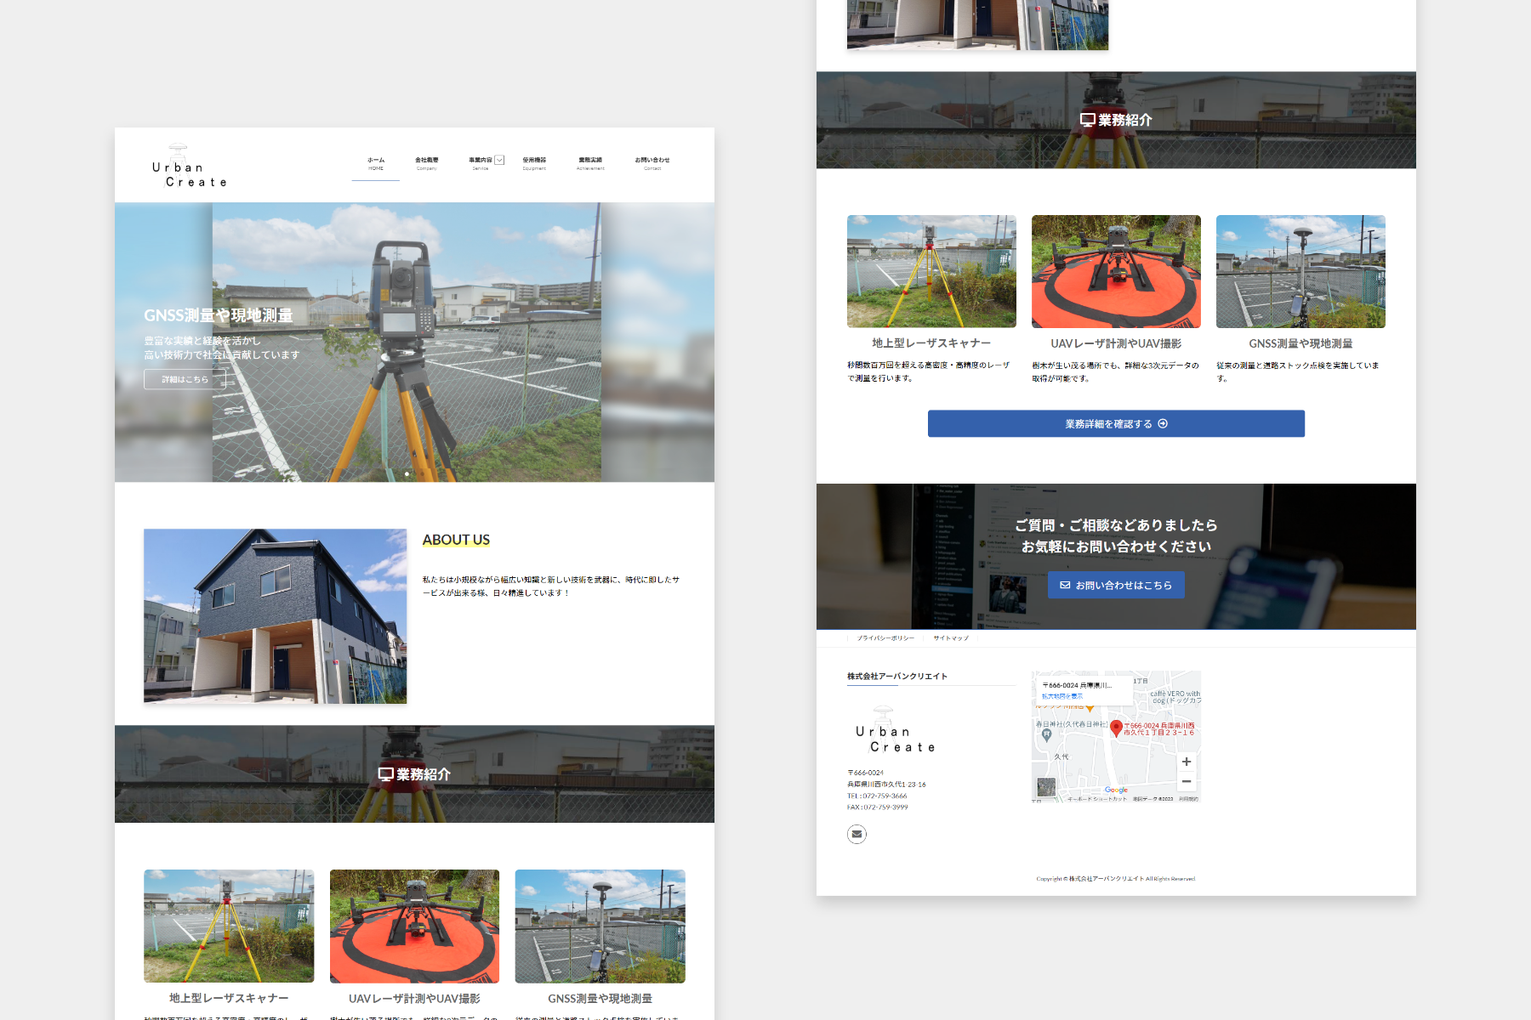Click the footer Urban Create logo
This screenshot has width=1531, height=1020.
895,732
